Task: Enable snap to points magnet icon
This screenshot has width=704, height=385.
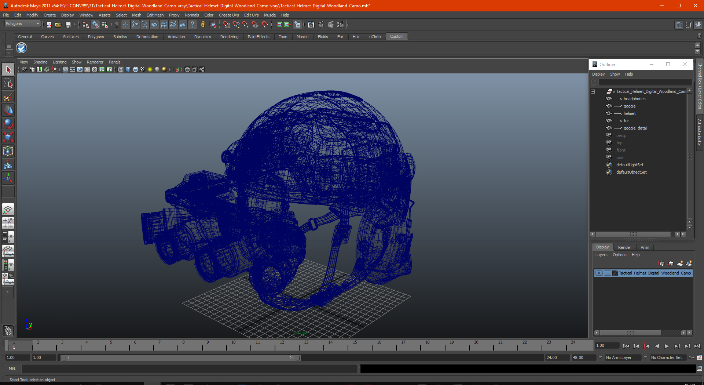Action: (x=246, y=25)
